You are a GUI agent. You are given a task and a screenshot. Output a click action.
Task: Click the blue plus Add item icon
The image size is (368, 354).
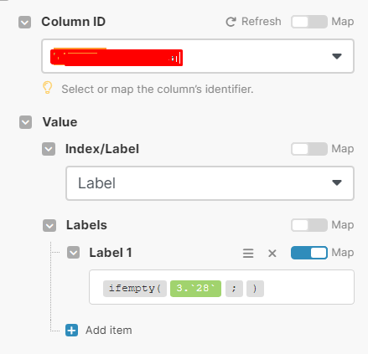pos(72,331)
